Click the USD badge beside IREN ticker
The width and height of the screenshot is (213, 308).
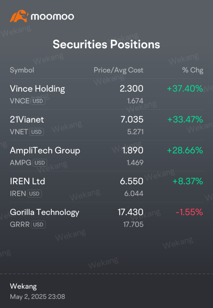(34, 194)
